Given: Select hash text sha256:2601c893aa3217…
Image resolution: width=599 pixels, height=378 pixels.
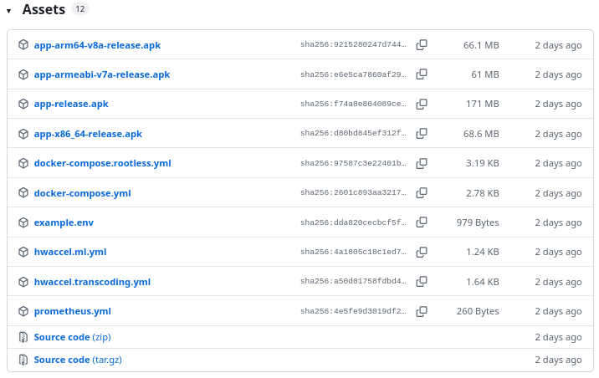Looking at the screenshot, I should (353, 192).
